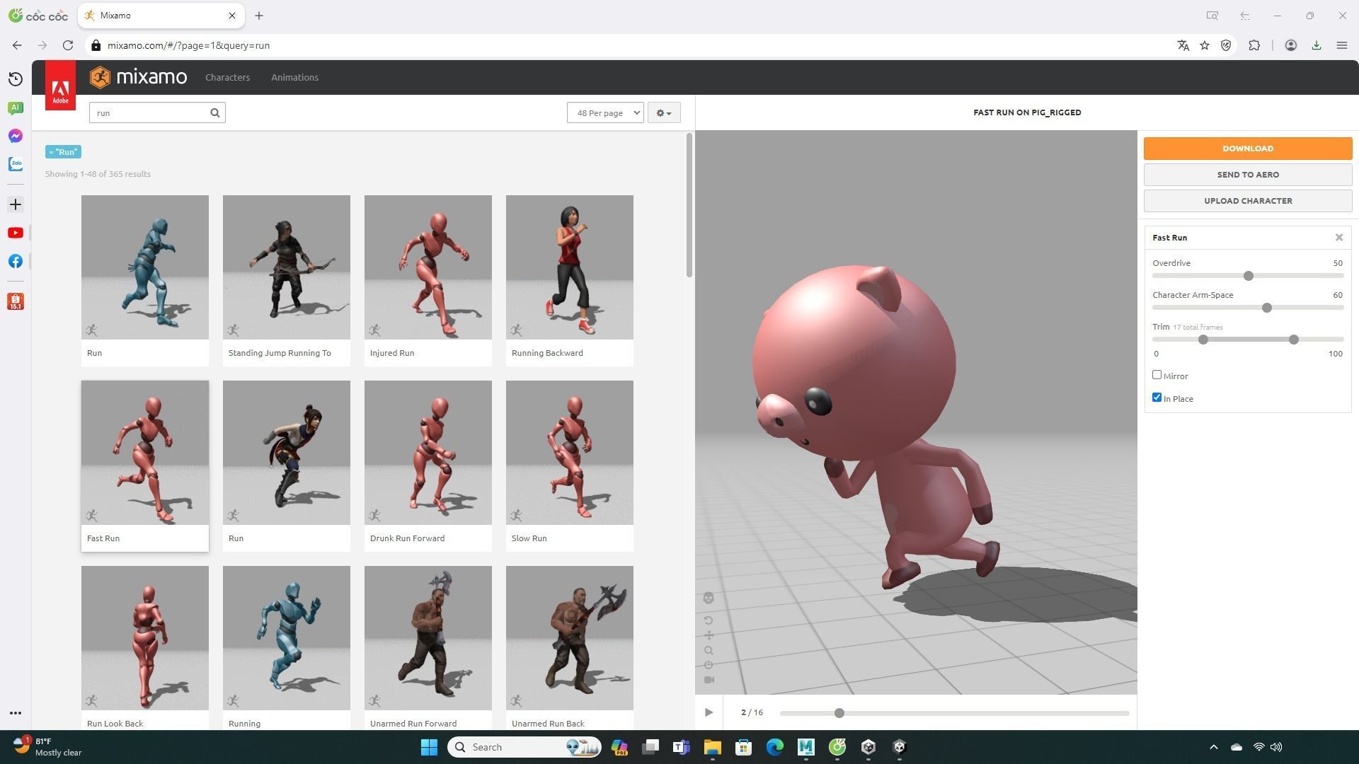
Task: Click the Trim start handle
Action: 1203,340
